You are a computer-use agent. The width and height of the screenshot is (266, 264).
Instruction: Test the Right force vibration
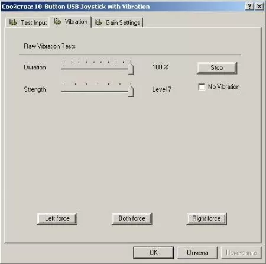pos(206,218)
